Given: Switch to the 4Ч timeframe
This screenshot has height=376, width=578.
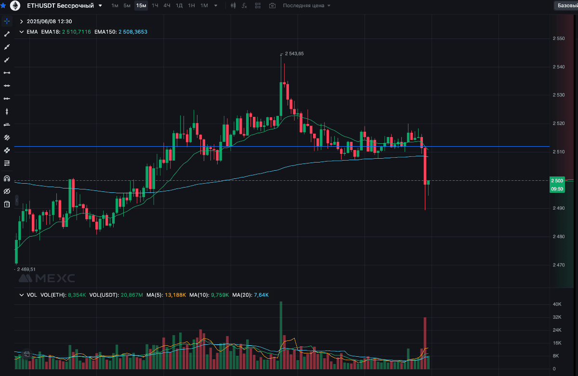Looking at the screenshot, I should [167, 6].
